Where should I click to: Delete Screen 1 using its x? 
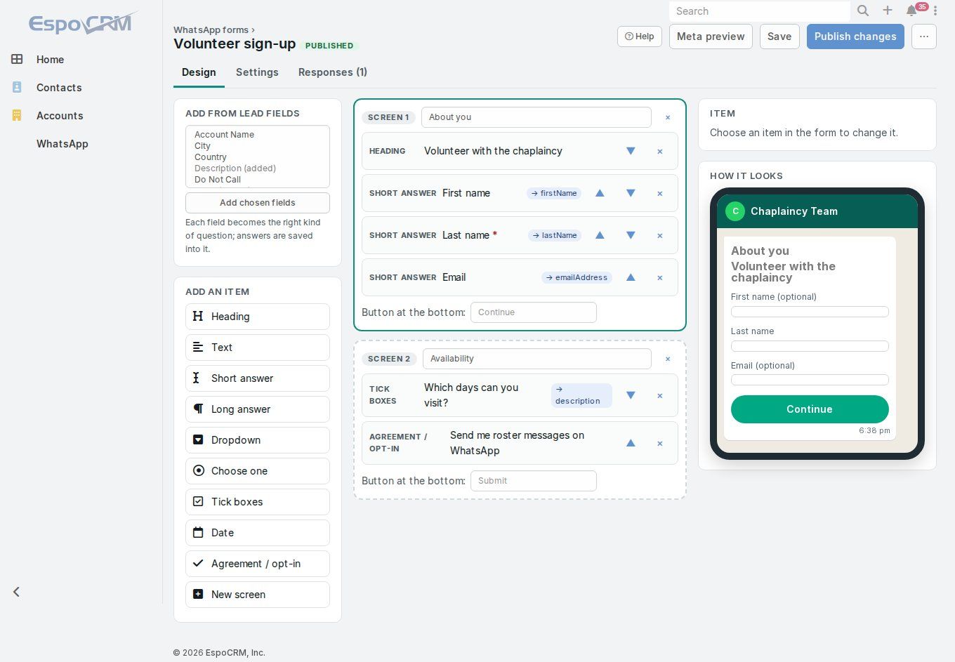click(x=668, y=118)
